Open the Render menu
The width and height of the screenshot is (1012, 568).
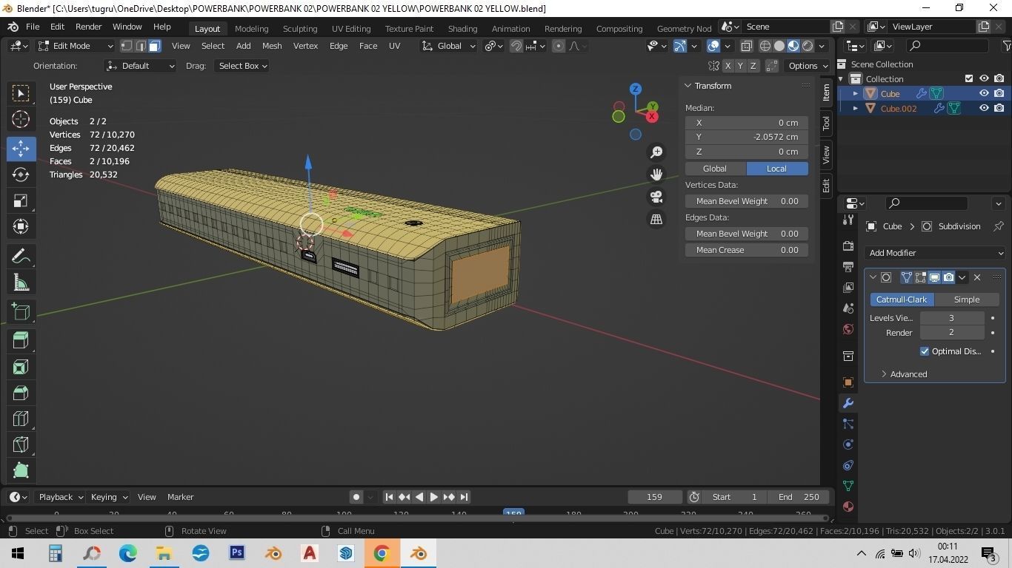[88, 27]
